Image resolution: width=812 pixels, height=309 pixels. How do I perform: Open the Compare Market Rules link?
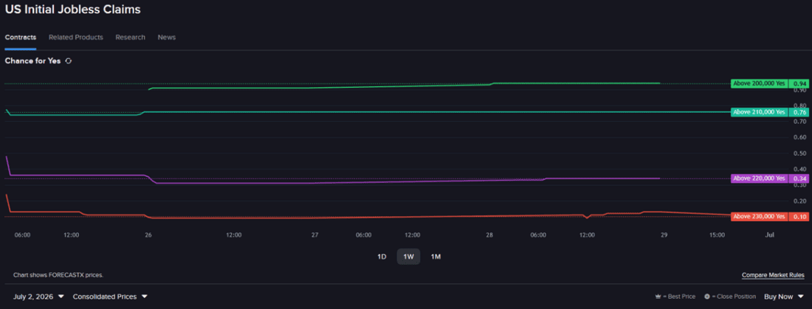[x=773, y=275]
